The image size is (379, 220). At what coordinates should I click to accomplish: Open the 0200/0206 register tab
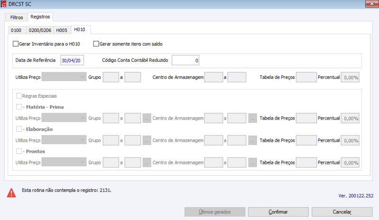click(40, 30)
